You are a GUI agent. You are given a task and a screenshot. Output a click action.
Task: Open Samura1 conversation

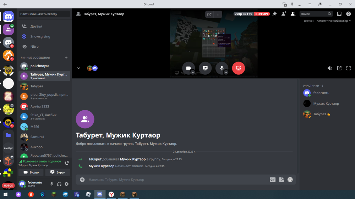(44, 137)
